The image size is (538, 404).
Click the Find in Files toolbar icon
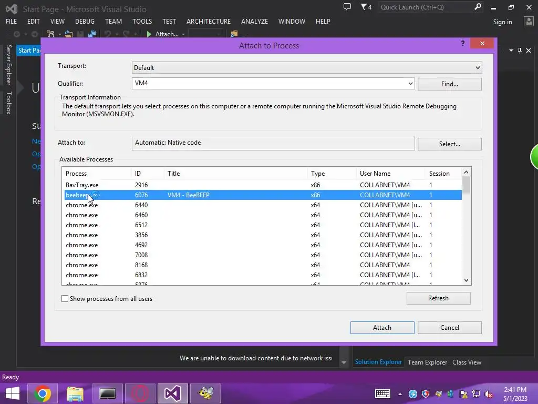click(234, 34)
